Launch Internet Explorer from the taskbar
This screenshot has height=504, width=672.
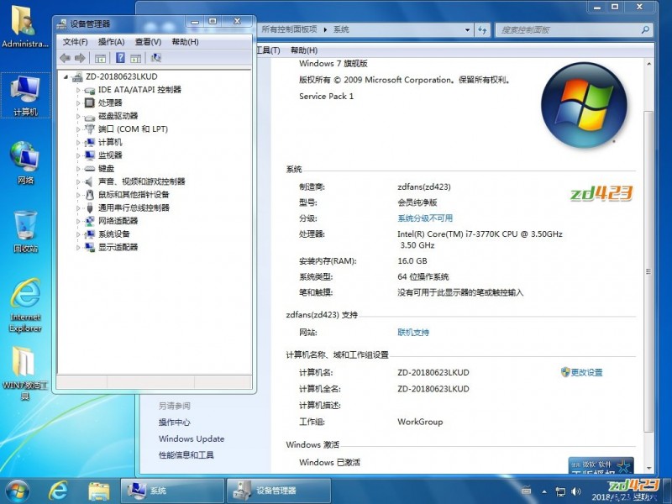coord(58,491)
